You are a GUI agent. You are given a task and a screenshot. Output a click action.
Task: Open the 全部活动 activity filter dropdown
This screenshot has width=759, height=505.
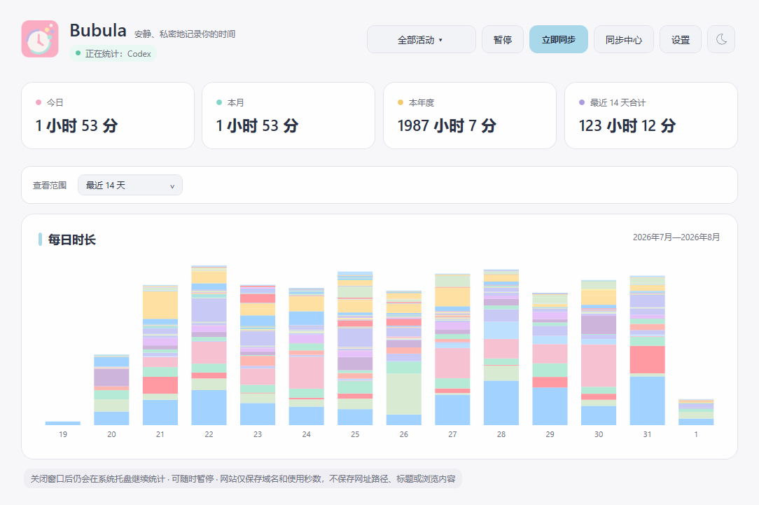pyautogui.click(x=421, y=39)
